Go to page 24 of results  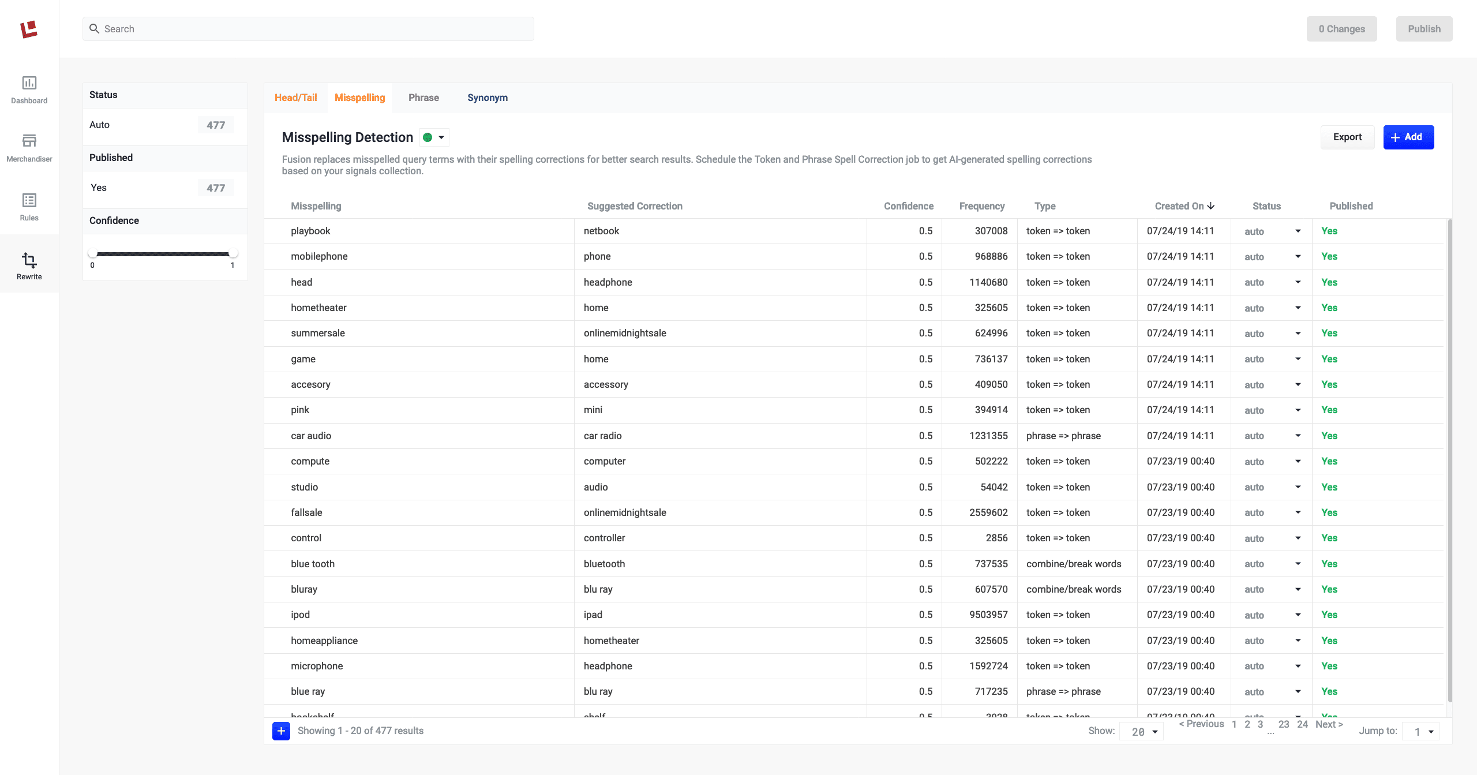(1302, 724)
